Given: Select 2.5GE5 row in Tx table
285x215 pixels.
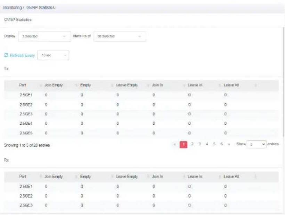Looking at the screenshot, I should (x=141, y=133).
